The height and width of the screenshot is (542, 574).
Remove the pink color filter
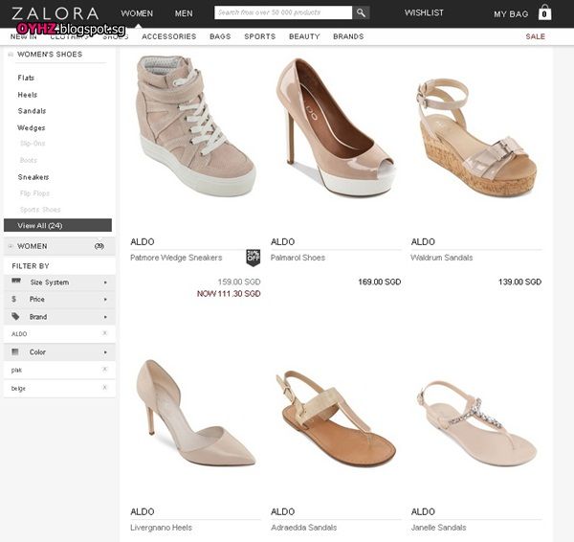pos(104,369)
